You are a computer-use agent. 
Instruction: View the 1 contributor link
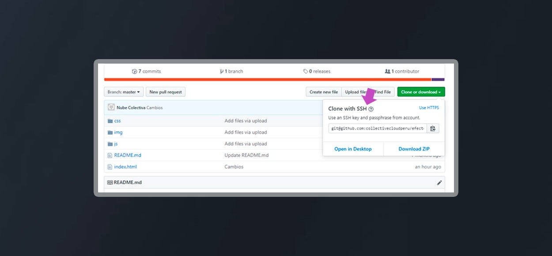402,71
